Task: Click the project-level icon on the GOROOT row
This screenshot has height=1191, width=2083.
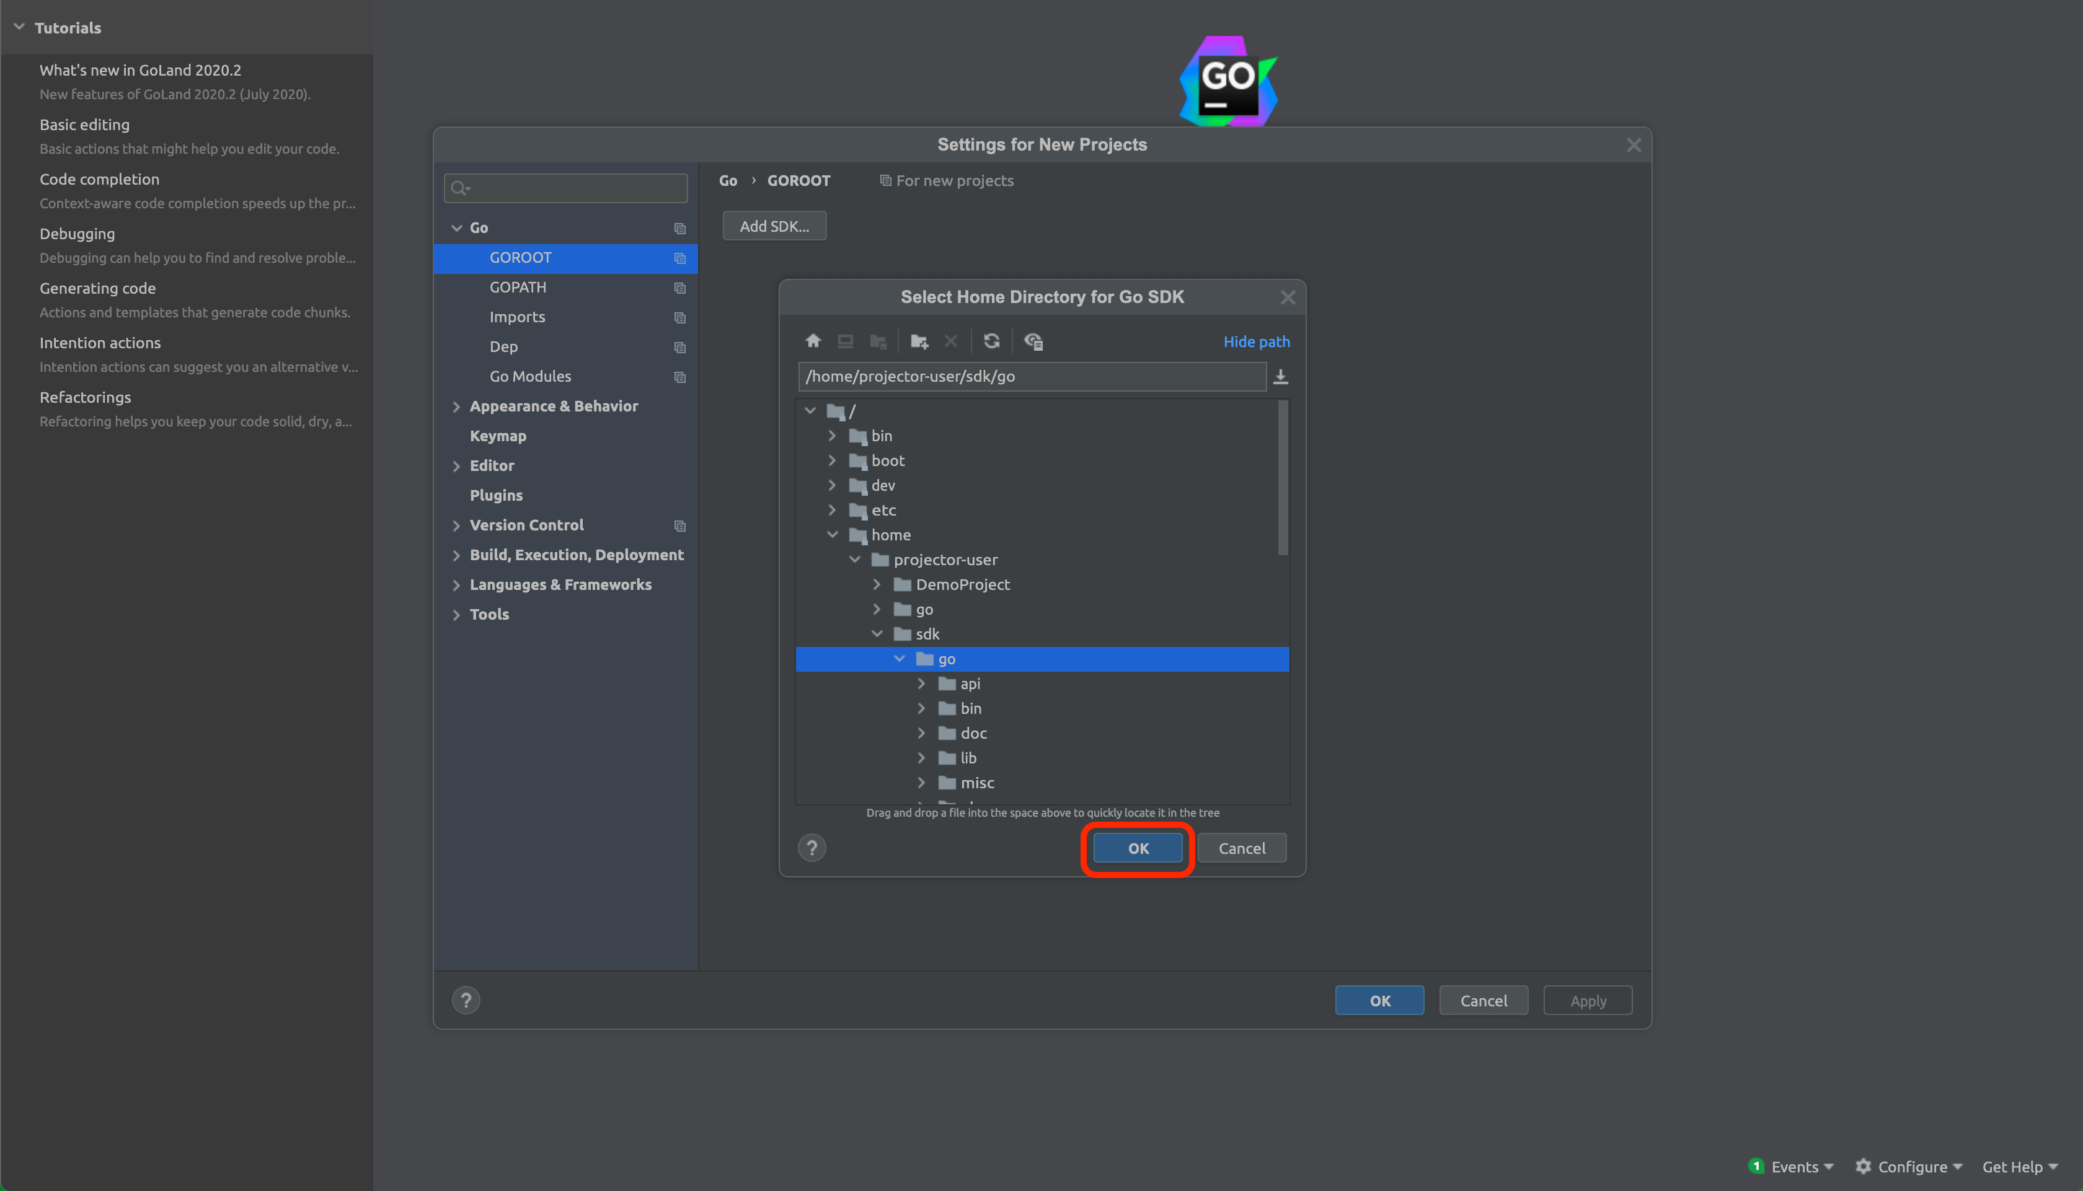Action: click(x=679, y=258)
